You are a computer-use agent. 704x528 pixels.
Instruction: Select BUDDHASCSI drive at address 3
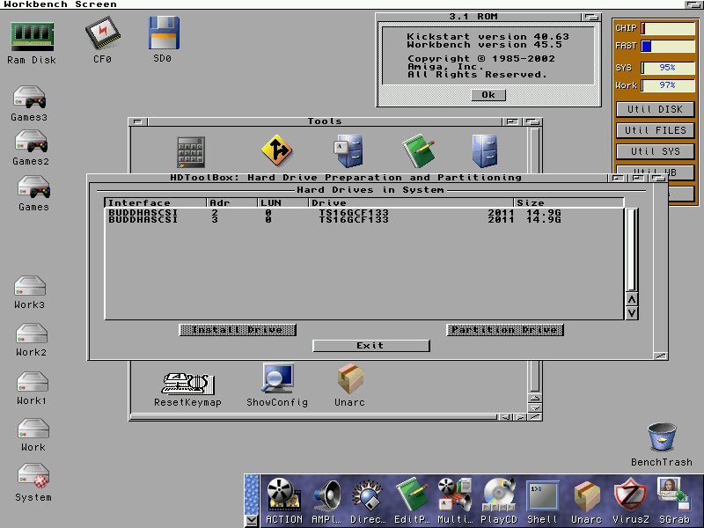[364, 219]
